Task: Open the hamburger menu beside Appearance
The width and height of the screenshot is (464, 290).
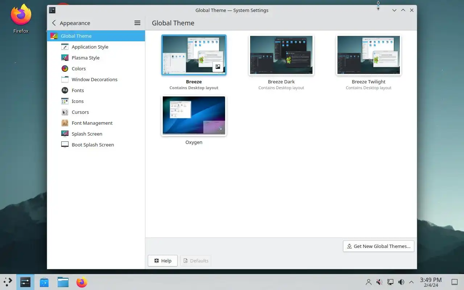Action: 137,23
